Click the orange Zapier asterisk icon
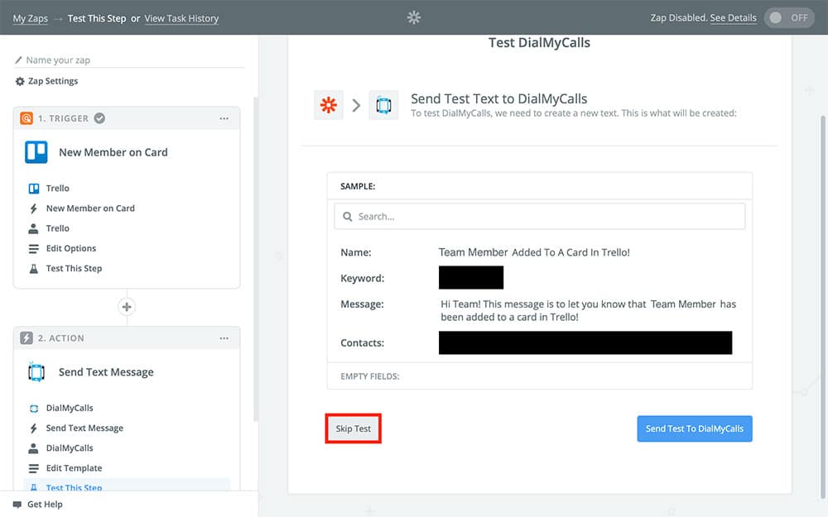Viewport: 828px width, 517px height. click(329, 105)
